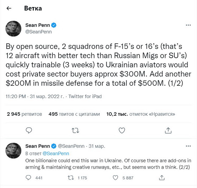Click the 31 мар. timestamp on reply
197x188 pixels.
click(97, 146)
